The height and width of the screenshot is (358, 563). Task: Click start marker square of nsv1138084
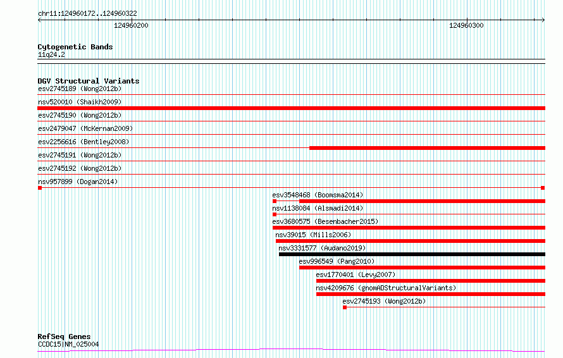tap(275, 214)
